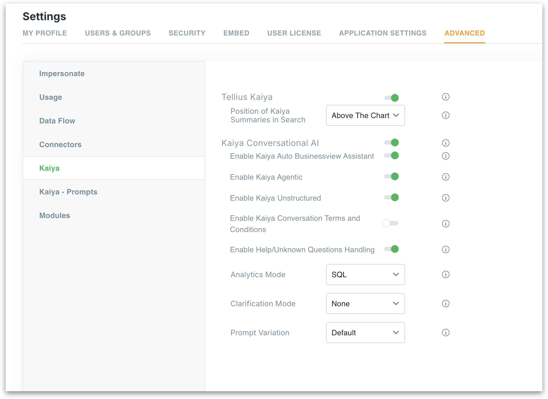Screen dimensions: 548x399
Task: Click info icon for Enable Kaiya Agentic
Action: [446, 177]
